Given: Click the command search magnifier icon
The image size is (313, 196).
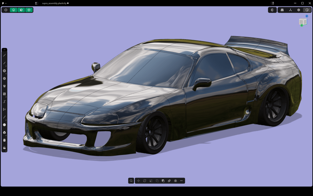Looking at the screenshot, I should tap(131, 181).
